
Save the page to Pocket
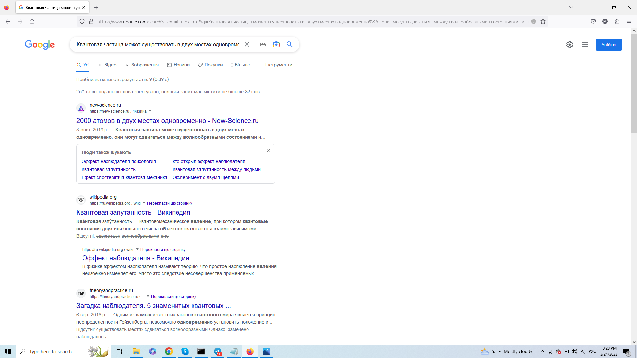click(593, 22)
